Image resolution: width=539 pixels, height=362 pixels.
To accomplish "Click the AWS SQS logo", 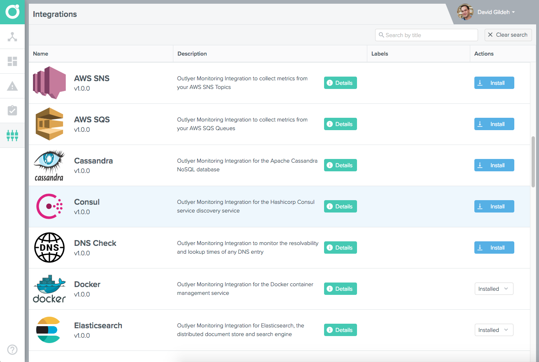I will (x=49, y=124).
